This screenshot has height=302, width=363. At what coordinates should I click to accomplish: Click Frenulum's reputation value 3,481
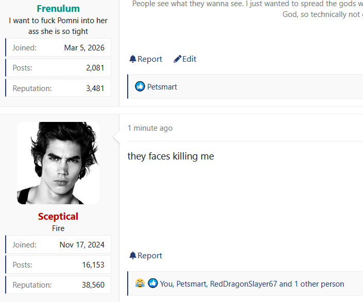(x=95, y=88)
